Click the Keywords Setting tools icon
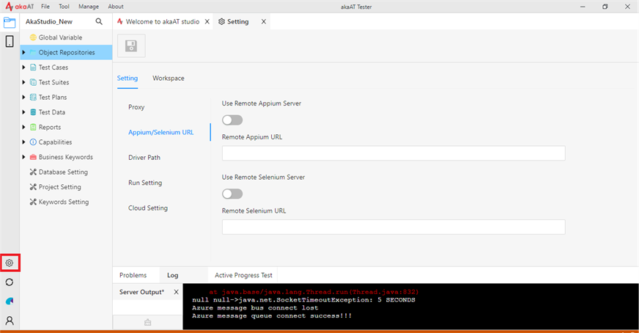The width and height of the screenshot is (639, 333). point(33,202)
